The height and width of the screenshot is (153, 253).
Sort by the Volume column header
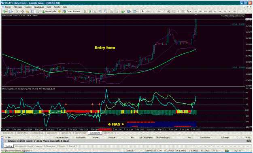click(96, 138)
